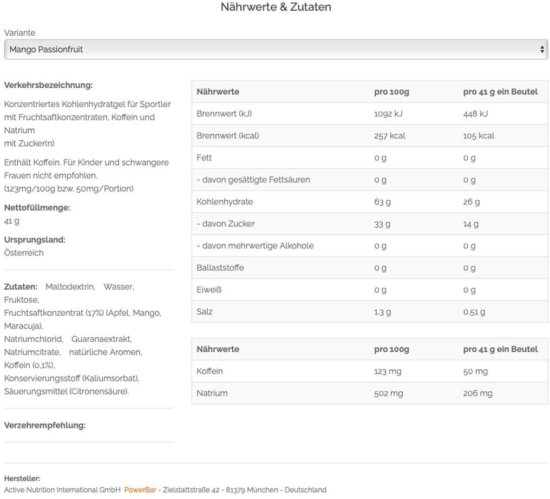The height and width of the screenshot is (499, 550).
Task: Click the Nettofüllmenge label
Action: tap(37, 208)
